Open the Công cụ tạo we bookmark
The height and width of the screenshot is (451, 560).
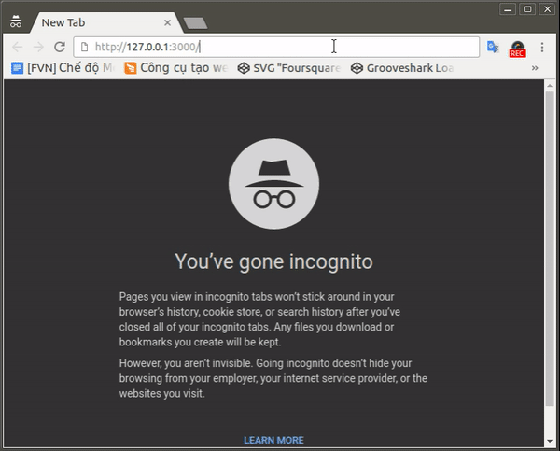pyautogui.click(x=175, y=68)
